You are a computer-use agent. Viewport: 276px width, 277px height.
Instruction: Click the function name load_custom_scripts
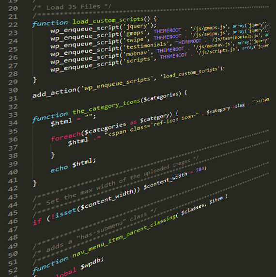tap(108, 20)
